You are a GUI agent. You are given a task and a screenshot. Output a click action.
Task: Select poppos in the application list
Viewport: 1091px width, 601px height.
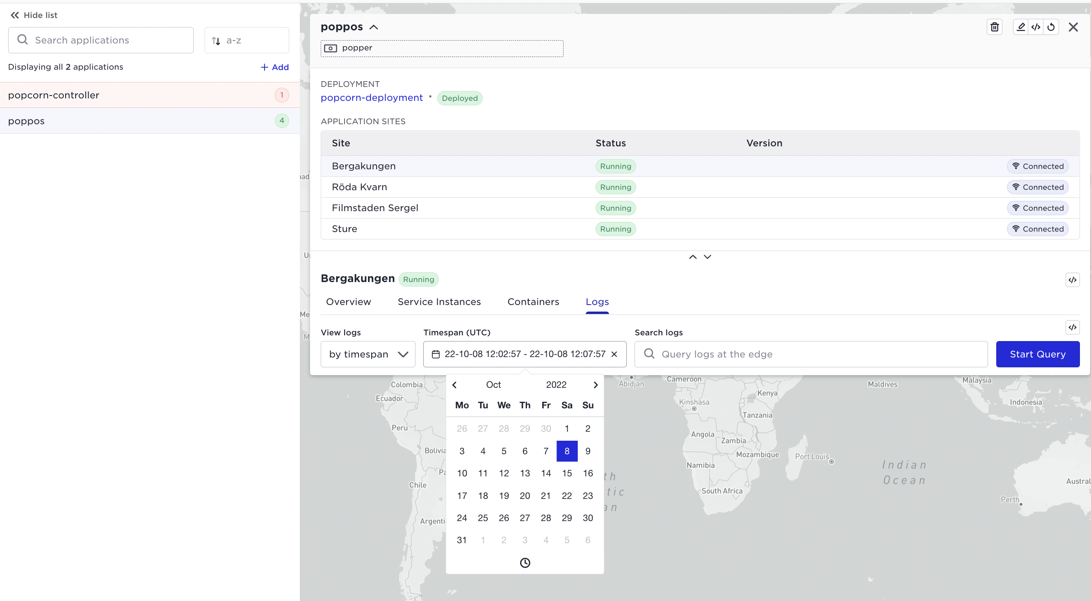pyautogui.click(x=150, y=121)
